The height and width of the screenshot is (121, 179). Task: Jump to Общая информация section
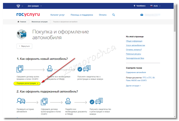[134, 41]
